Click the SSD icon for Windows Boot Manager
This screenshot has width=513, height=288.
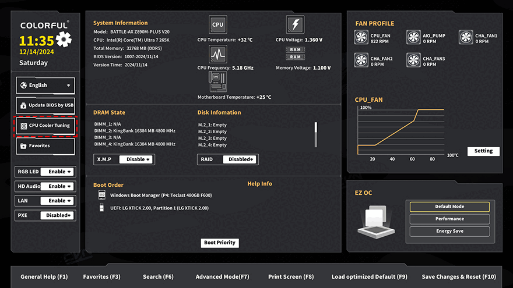coord(102,195)
